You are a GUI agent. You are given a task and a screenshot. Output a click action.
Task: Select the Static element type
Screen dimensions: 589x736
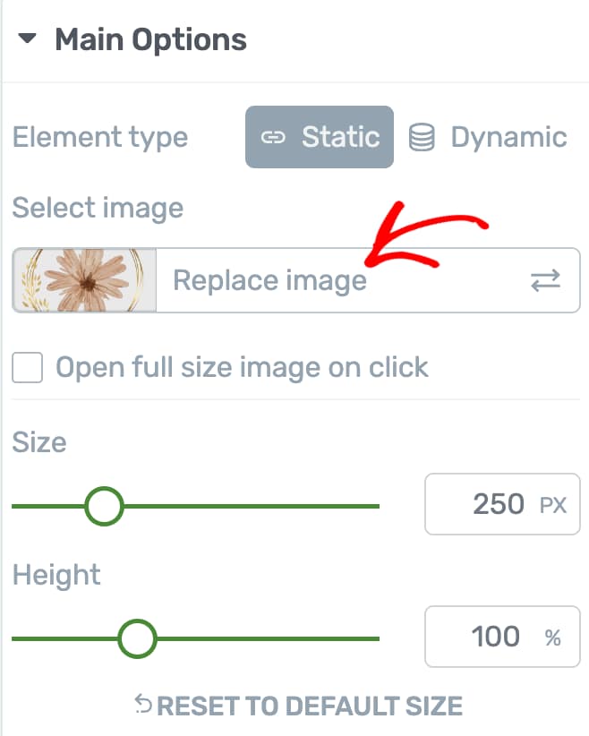pos(320,137)
